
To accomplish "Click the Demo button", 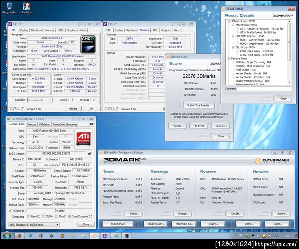I will 249,224.
